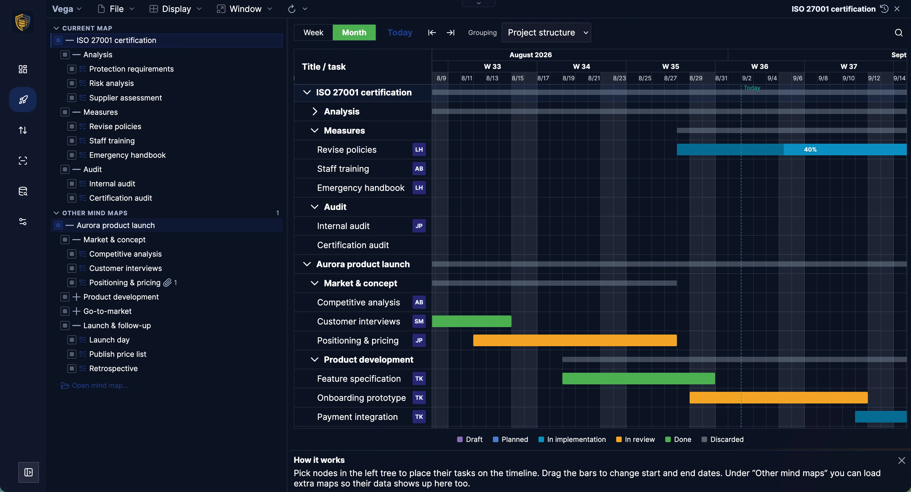The width and height of the screenshot is (911, 492).
Task: Toggle checkbox for Retrospective
Action: coord(71,368)
